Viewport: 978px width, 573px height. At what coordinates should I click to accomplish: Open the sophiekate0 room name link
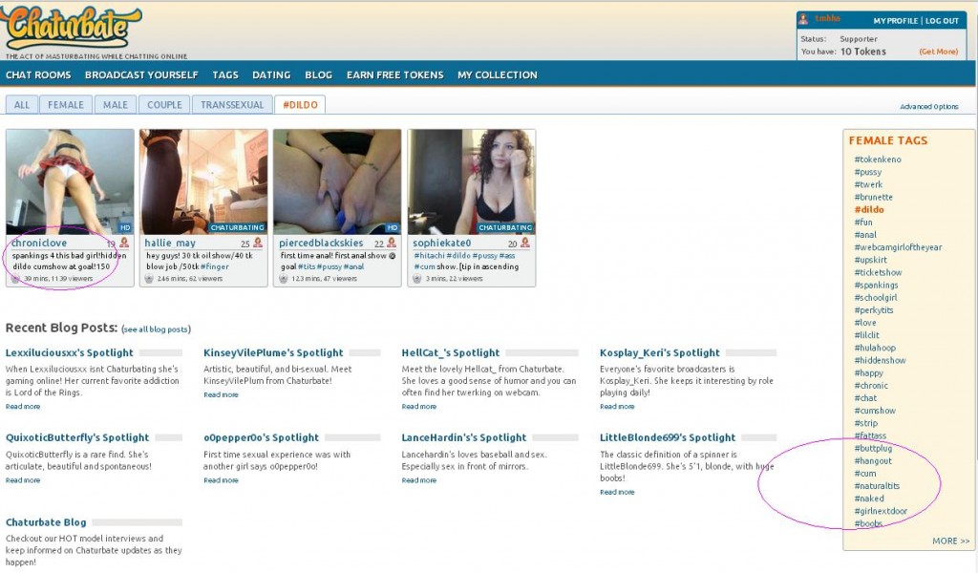click(x=441, y=244)
